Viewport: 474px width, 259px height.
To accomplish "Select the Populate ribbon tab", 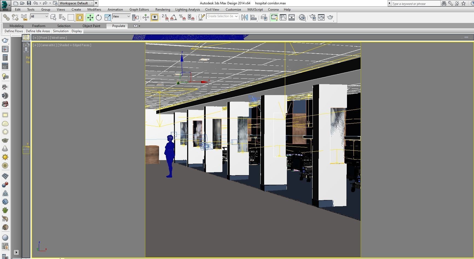I will click(x=119, y=26).
